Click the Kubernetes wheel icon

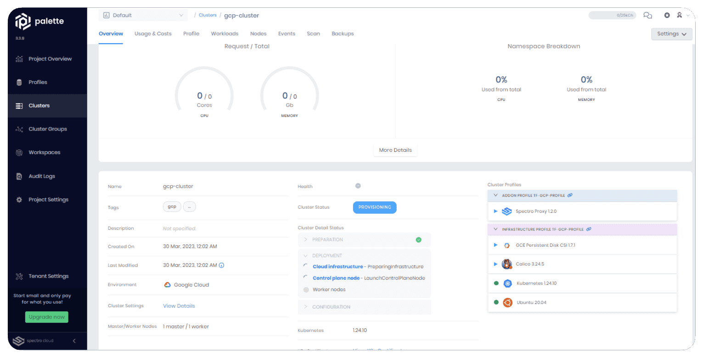[507, 283]
